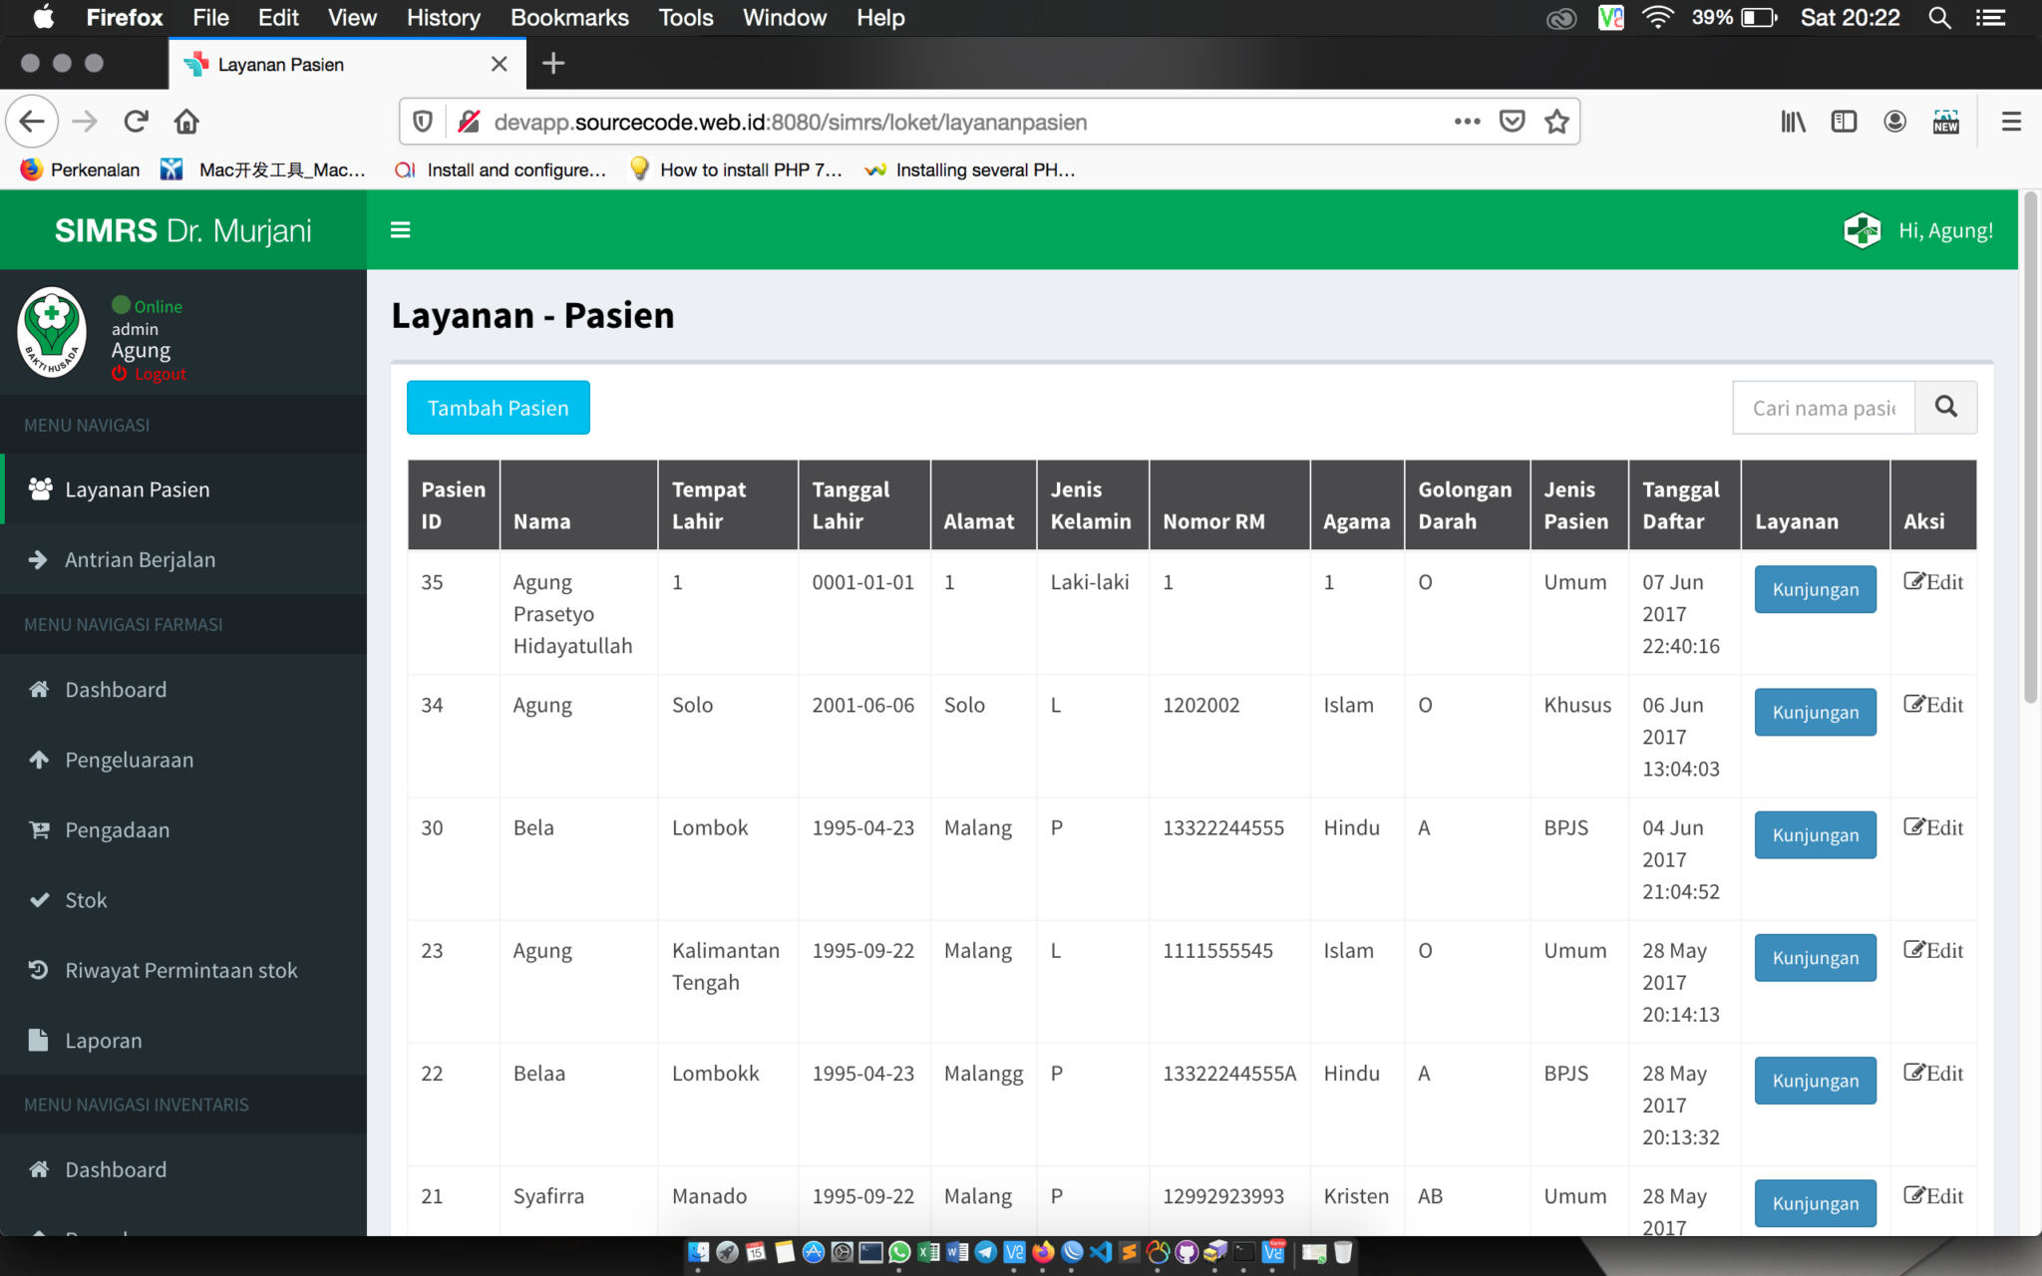Click the Logout link in sidebar
The height and width of the screenshot is (1276, 2042).
[x=150, y=374]
